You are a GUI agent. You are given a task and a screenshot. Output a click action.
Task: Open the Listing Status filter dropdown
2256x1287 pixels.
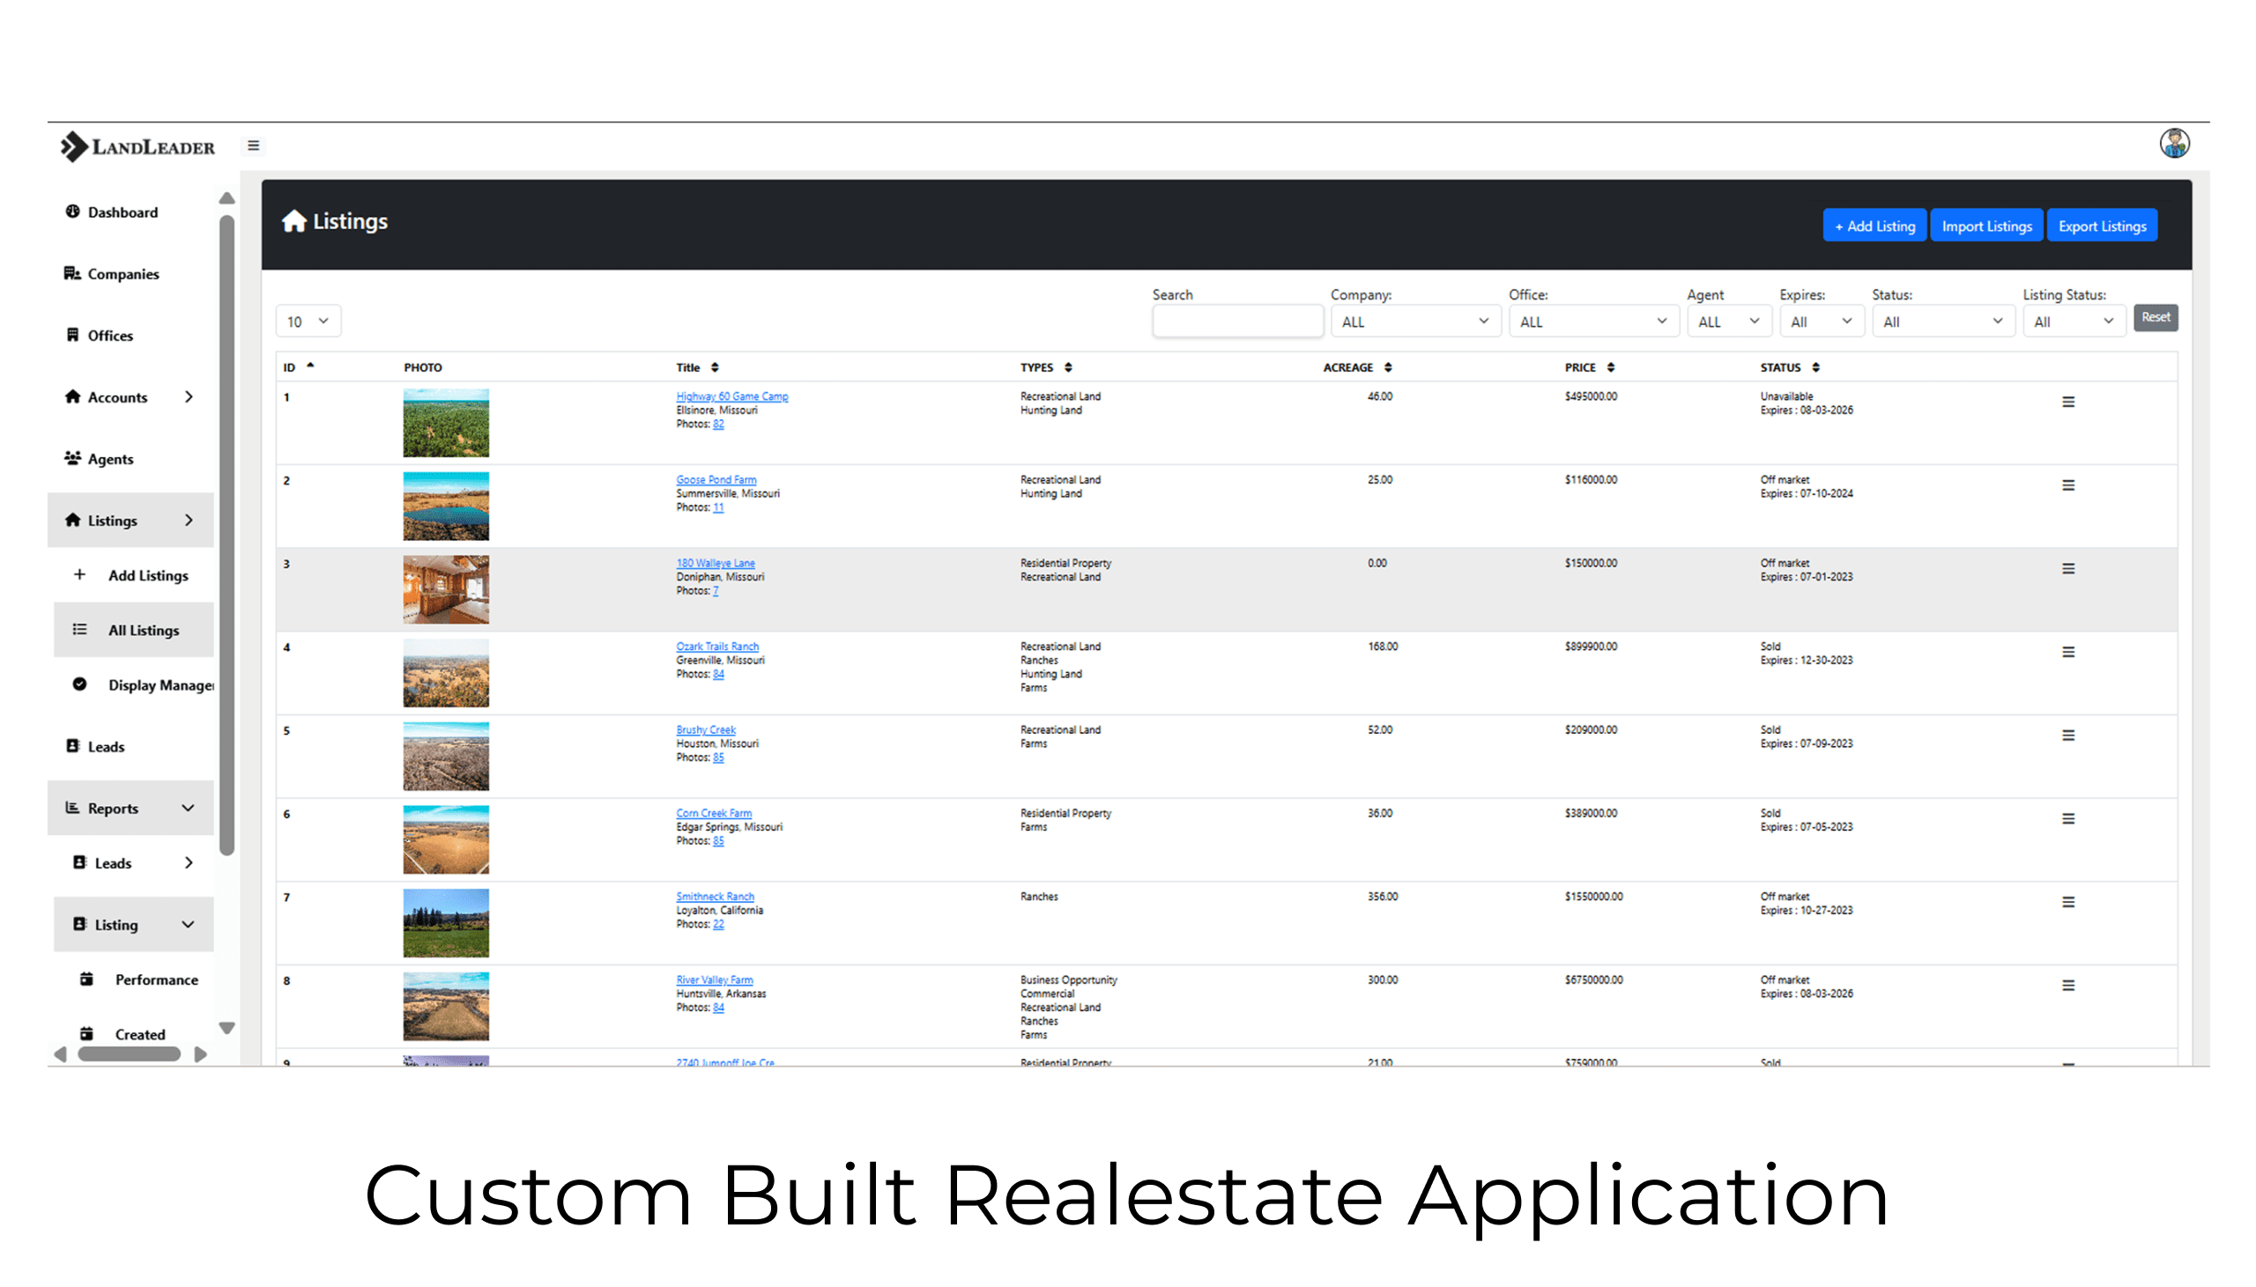click(2073, 322)
